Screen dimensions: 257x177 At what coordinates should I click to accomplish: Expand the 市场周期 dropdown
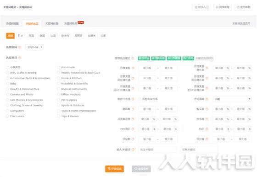pyautogui.click(x=232, y=99)
